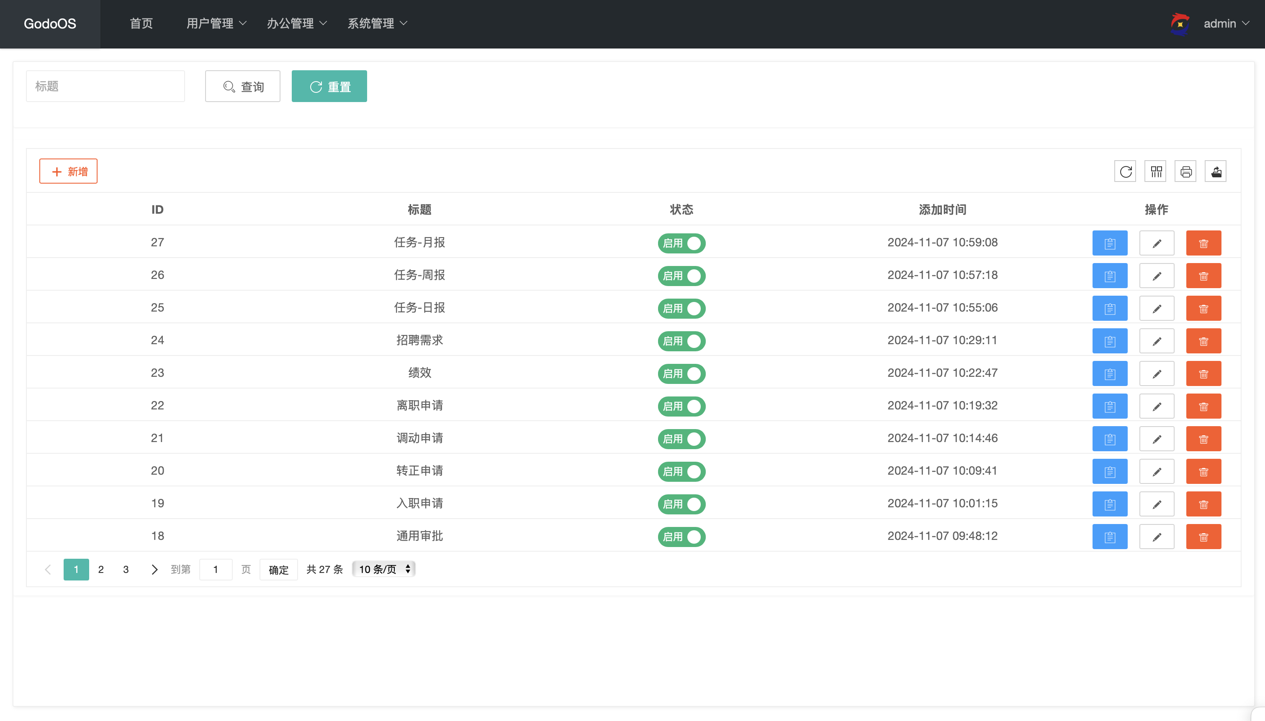1265x721 pixels.
Task: Navigate to 首页 in the top menu
Action: click(140, 23)
